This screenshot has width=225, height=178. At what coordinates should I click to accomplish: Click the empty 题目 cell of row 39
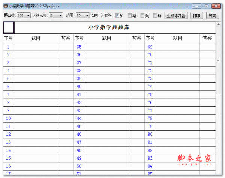(x=107, y=79)
